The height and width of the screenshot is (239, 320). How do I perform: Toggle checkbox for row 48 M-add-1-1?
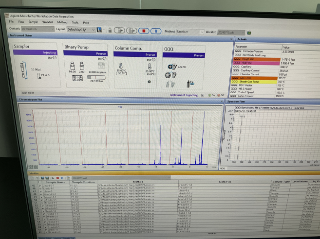(41, 194)
